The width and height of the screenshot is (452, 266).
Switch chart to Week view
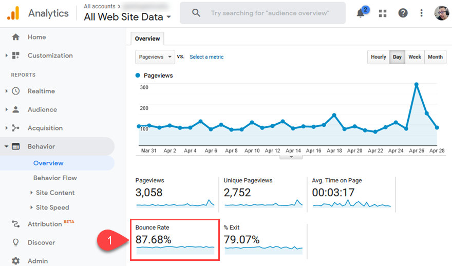pyautogui.click(x=415, y=57)
